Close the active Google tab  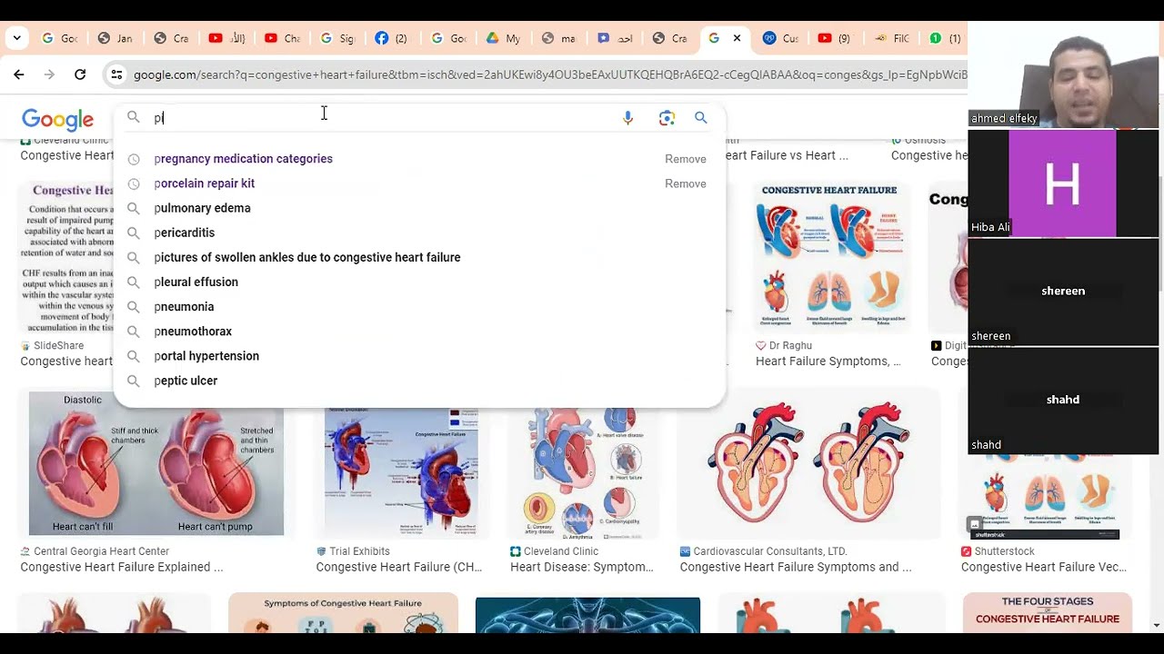point(737,38)
